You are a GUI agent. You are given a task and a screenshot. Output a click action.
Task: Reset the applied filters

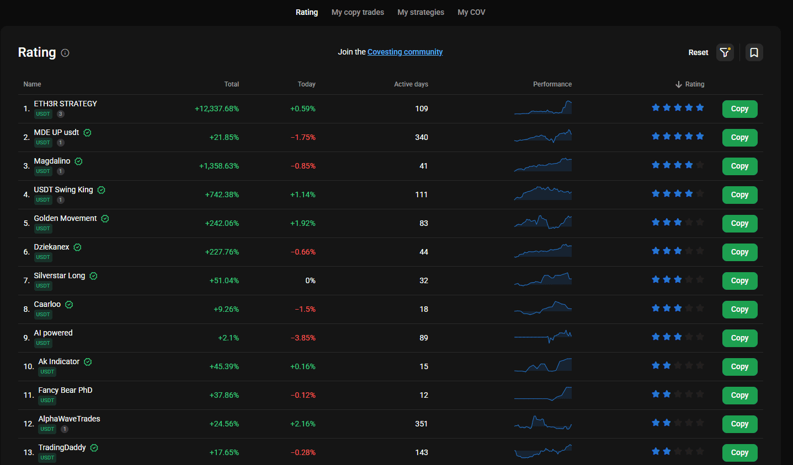point(698,52)
